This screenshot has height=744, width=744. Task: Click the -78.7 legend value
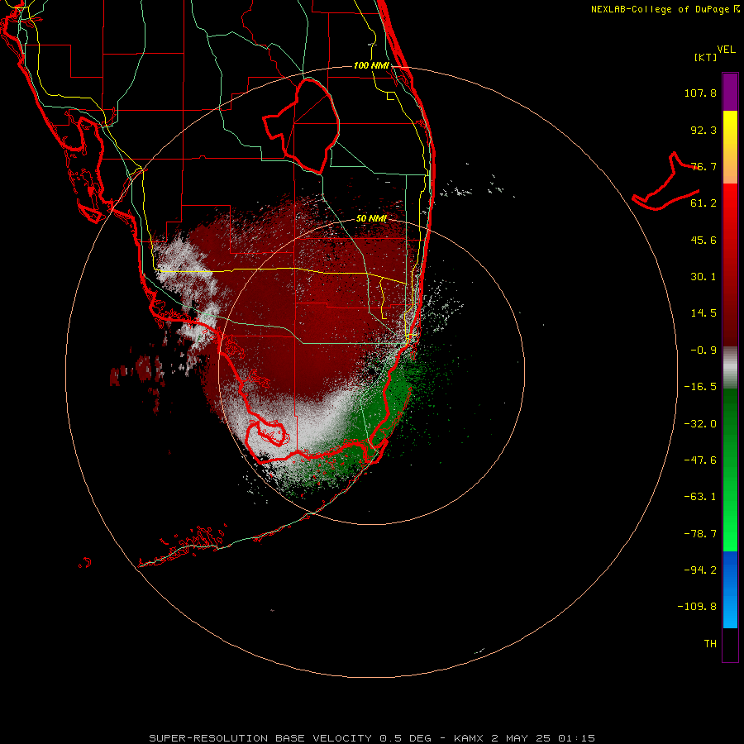tap(700, 534)
